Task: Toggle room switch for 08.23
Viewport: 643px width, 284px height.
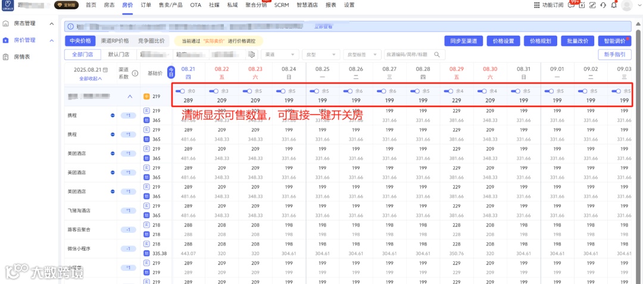Action: [247, 91]
